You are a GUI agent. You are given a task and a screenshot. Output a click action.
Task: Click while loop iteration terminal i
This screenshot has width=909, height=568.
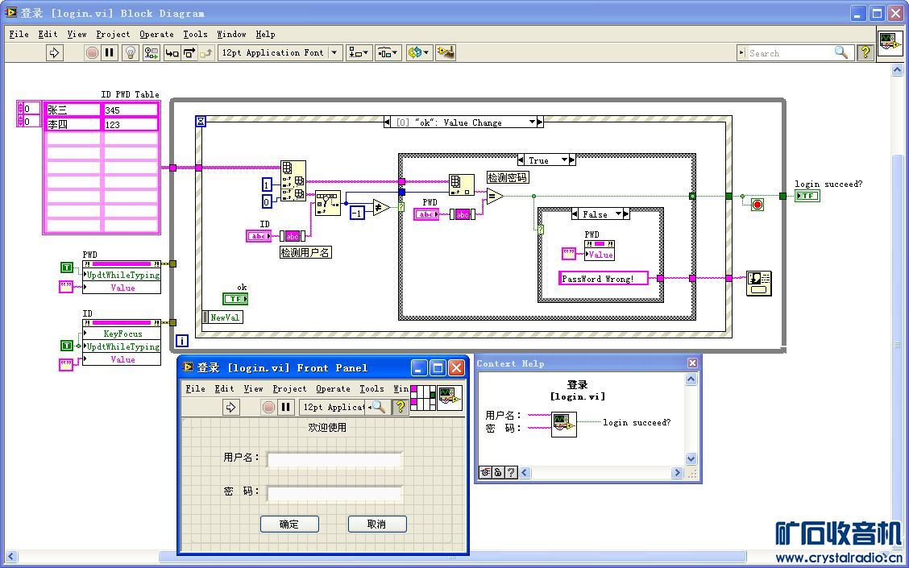pyautogui.click(x=182, y=341)
